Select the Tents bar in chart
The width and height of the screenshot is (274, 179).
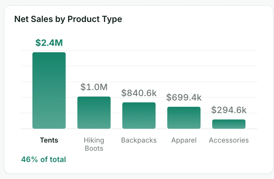pyautogui.click(x=49, y=90)
